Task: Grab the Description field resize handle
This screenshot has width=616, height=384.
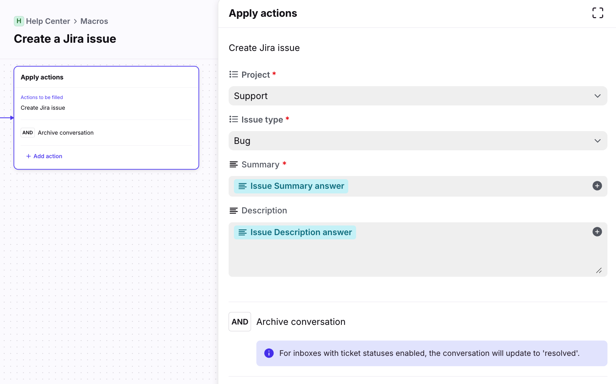Action: pyautogui.click(x=599, y=271)
